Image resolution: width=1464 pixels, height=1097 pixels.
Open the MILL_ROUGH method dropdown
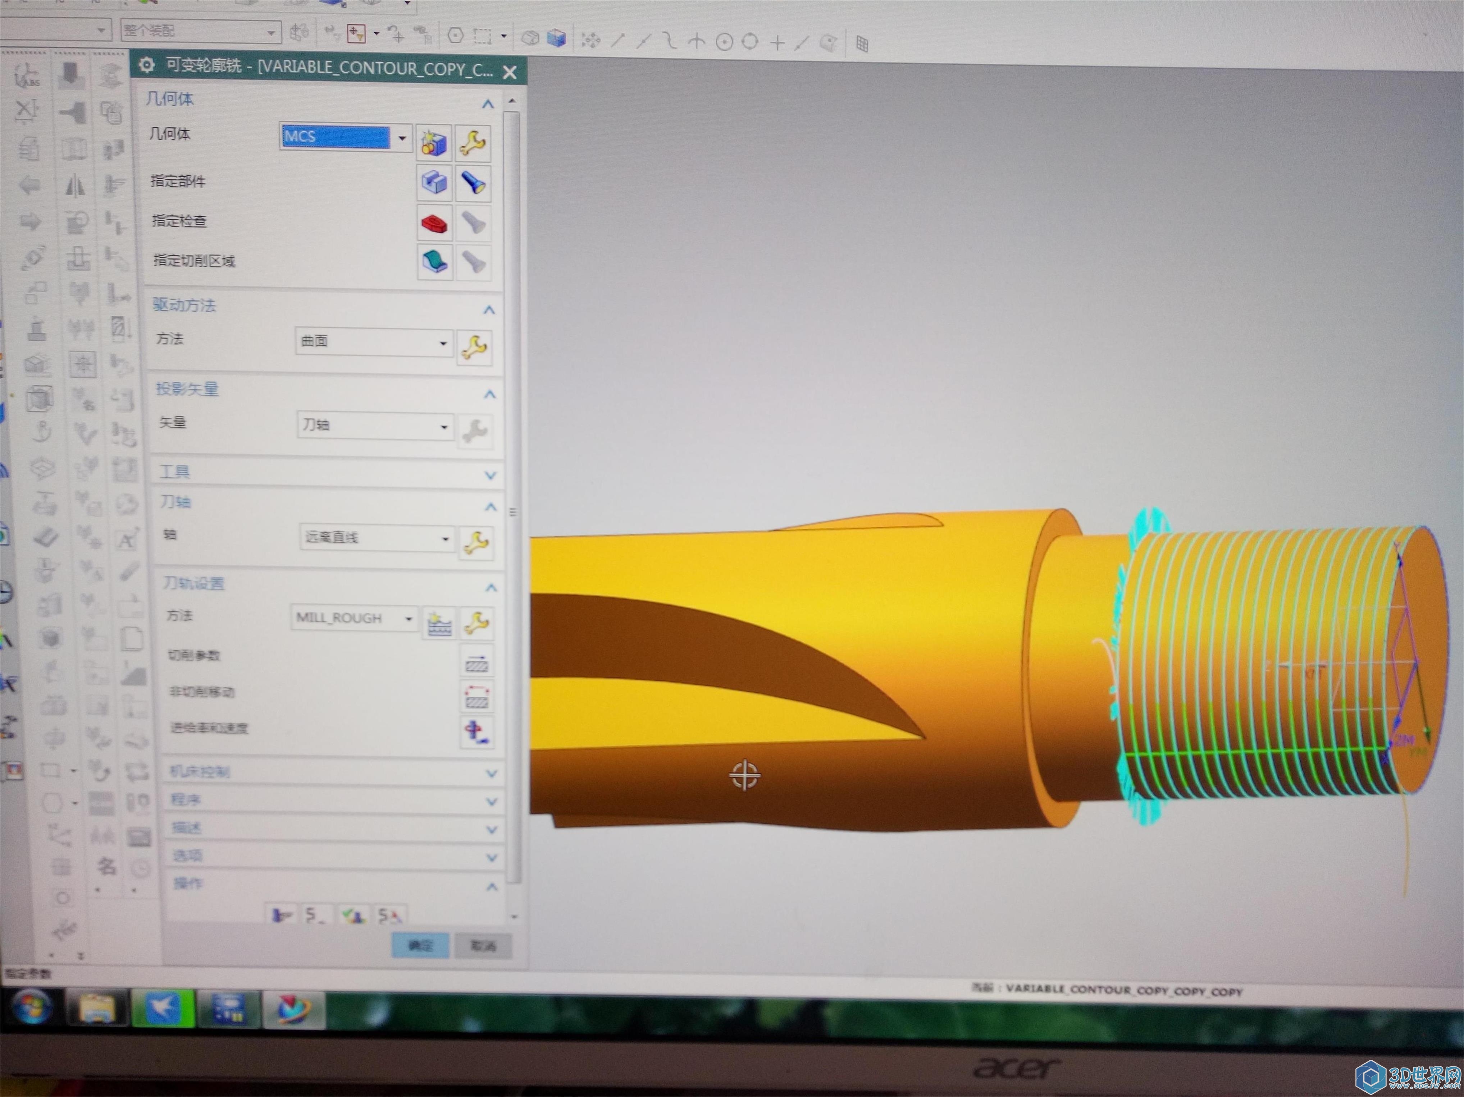(409, 619)
